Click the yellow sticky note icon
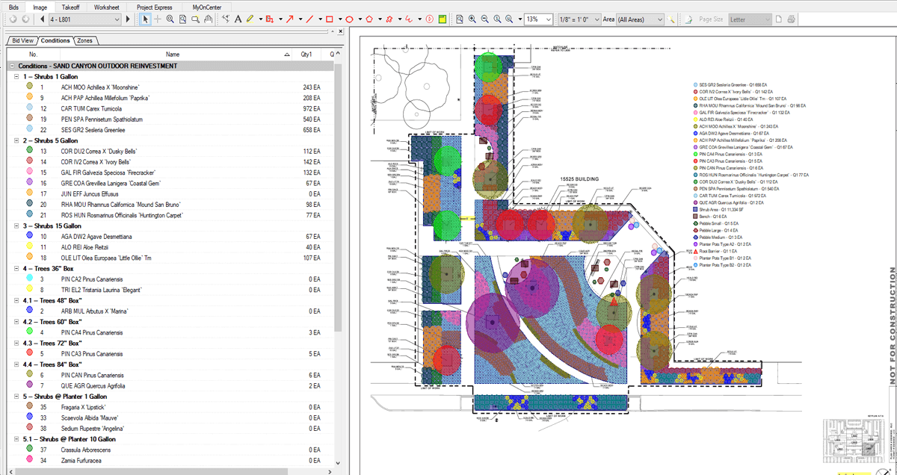Screen dimensions: 897x475 [442, 19]
